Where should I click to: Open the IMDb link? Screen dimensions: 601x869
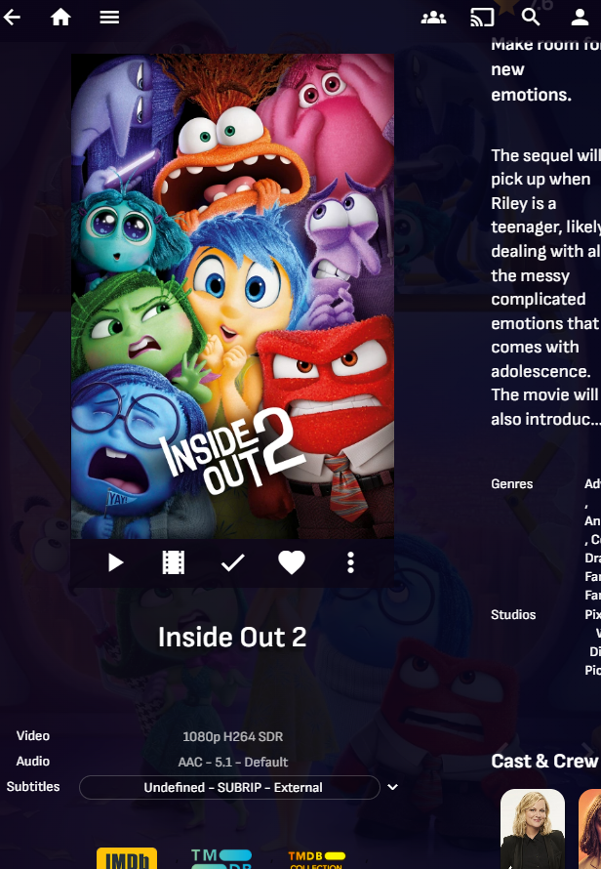tap(127, 858)
